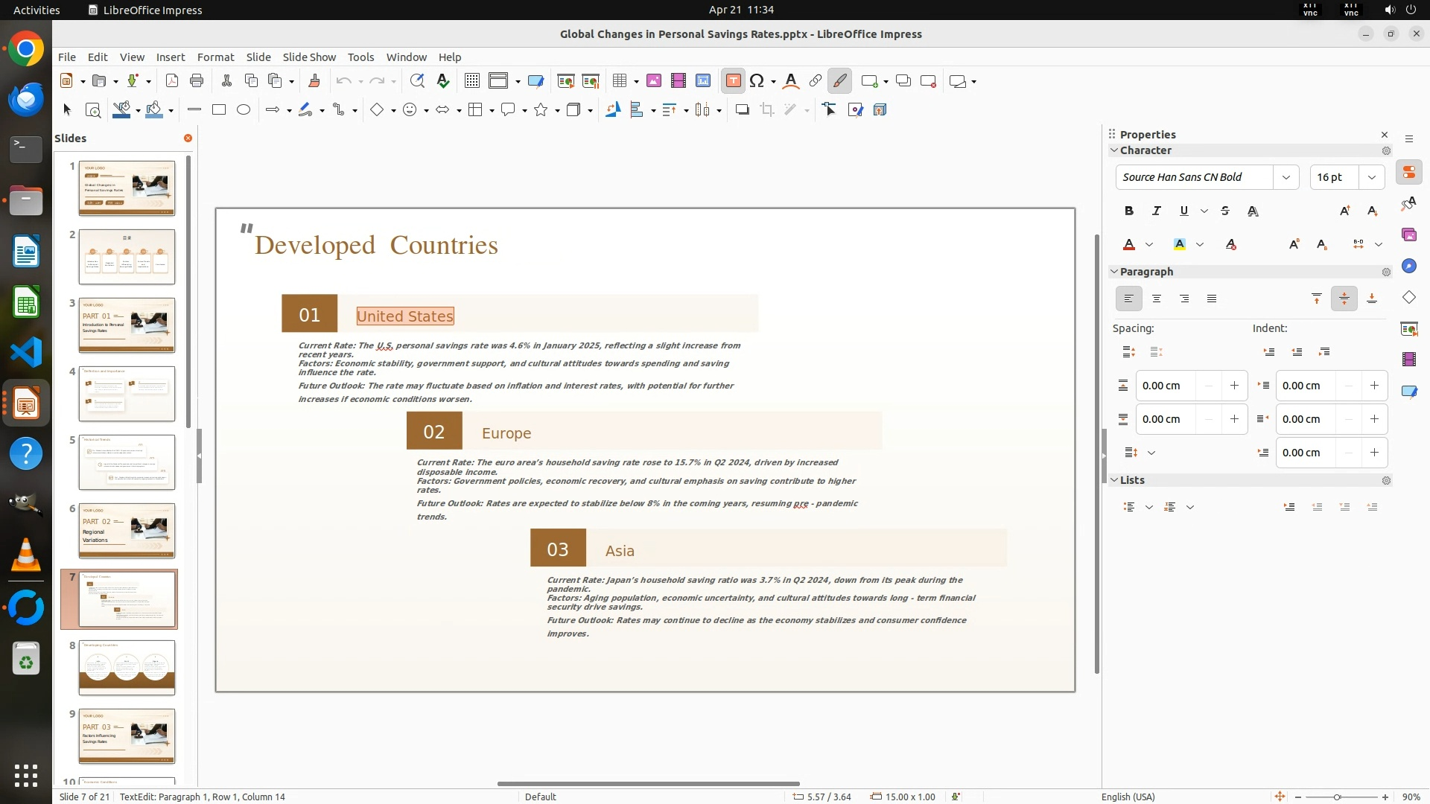Viewport: 1430px width, 804px height.
Task: Select slide 8 thumbnail Developing Countries
Action: 127,668
